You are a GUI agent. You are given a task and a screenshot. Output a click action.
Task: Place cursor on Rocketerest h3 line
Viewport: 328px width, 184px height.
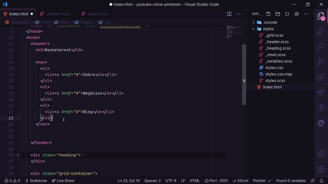59,50
